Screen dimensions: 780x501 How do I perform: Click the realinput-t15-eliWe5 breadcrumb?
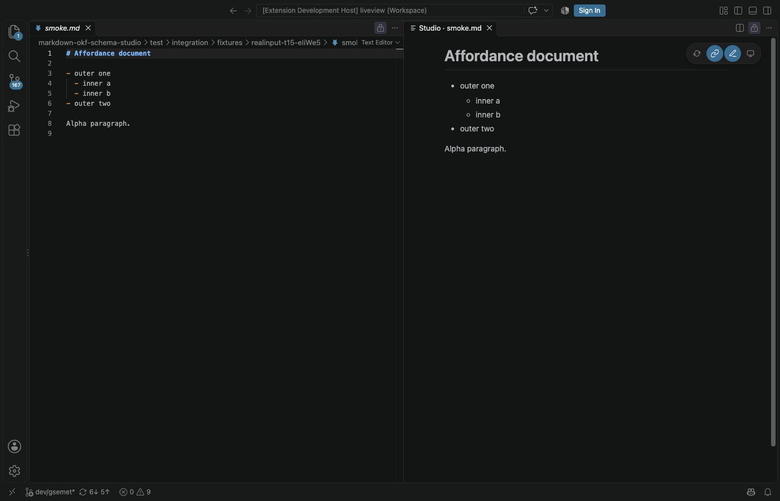(286, 42)
